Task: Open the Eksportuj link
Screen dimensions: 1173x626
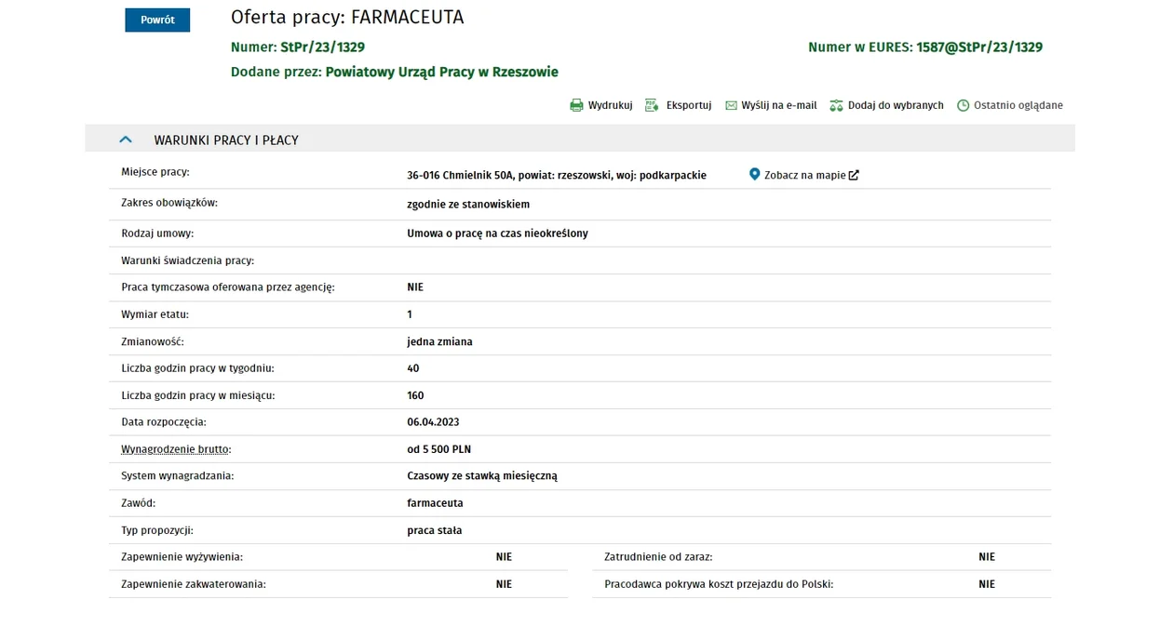Action: point(689,105)
